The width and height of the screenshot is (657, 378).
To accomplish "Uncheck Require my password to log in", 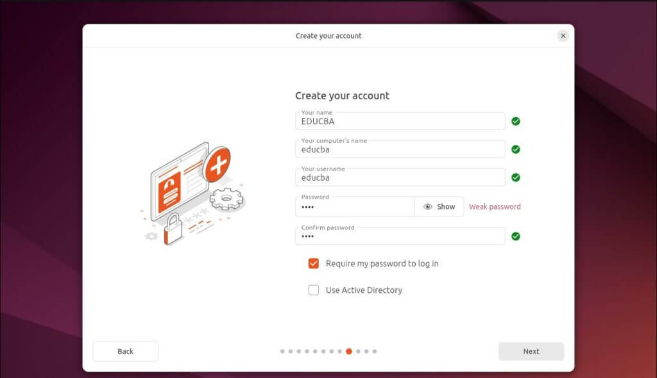I will pos(313,263).
